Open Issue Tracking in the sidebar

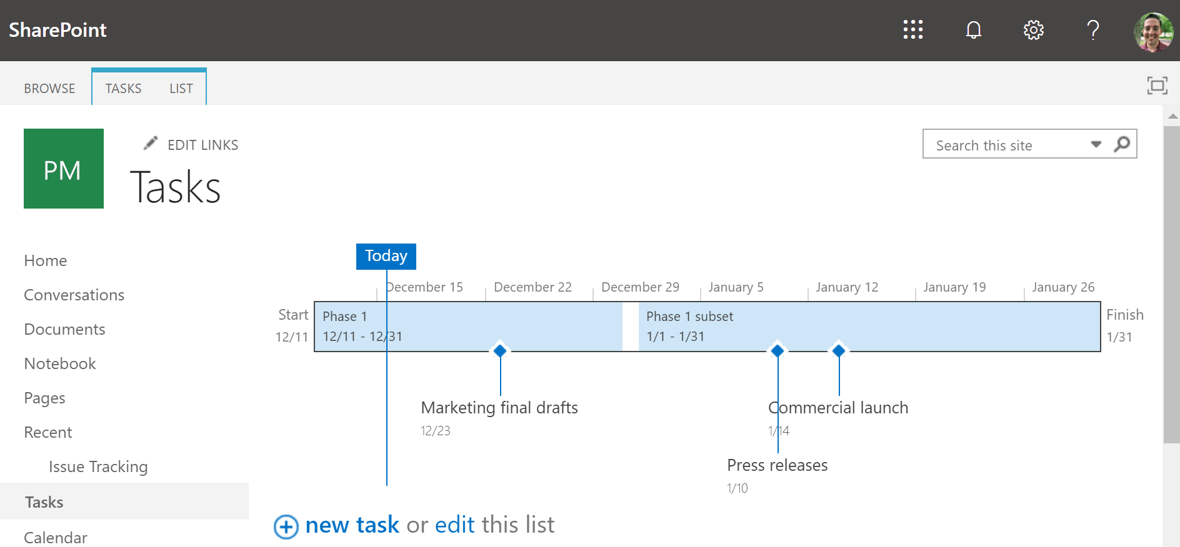98,466
